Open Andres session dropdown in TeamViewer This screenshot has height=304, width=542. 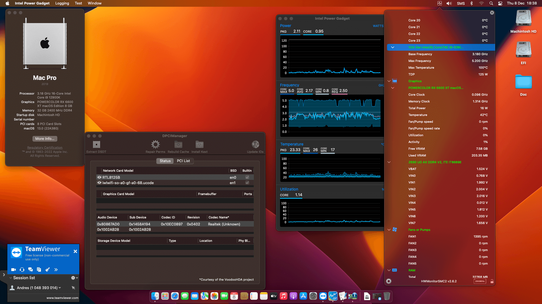[60, 288]
